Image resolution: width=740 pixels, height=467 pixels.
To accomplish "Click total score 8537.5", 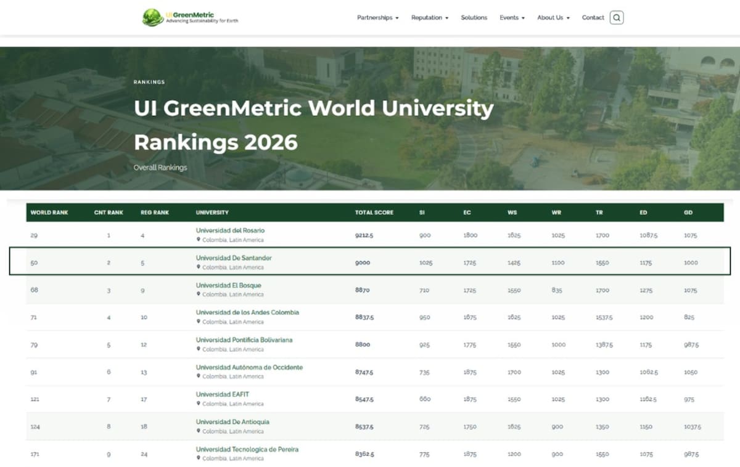I will (x=364, y=426).
